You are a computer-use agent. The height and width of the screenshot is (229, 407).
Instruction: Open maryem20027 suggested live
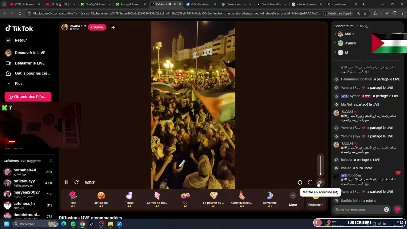[x=28, y=194]
